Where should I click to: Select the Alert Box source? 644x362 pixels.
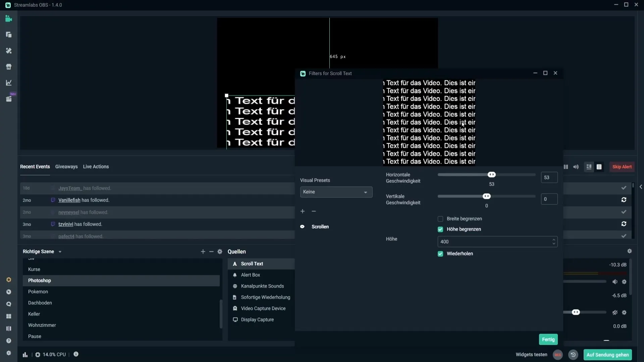[261, 275]
